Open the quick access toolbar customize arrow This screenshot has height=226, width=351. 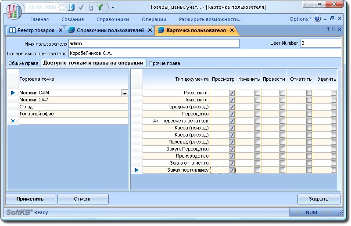click(x=113, y=7)
